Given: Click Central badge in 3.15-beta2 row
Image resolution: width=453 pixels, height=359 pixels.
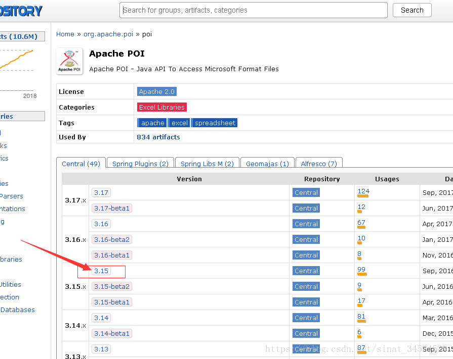Looking at the screenshot, I should point(306,286).
